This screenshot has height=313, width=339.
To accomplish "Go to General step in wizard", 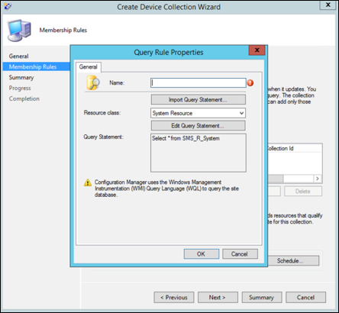I will 18,56.
